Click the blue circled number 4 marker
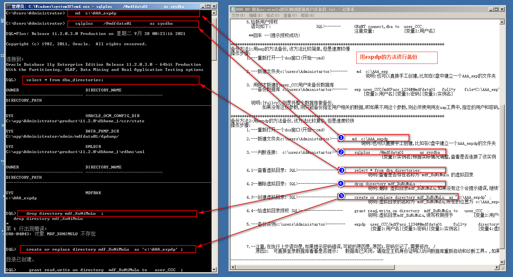This screenshot has height=277, width=513. pos(341,184)
